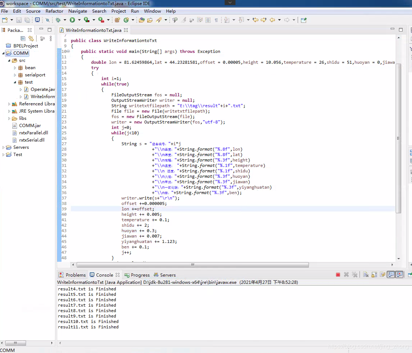Image resolution: width=412 pixels, height=353 pixels.
Task: Click the Run External Tools icon
Action: click(x=101, y=20)
